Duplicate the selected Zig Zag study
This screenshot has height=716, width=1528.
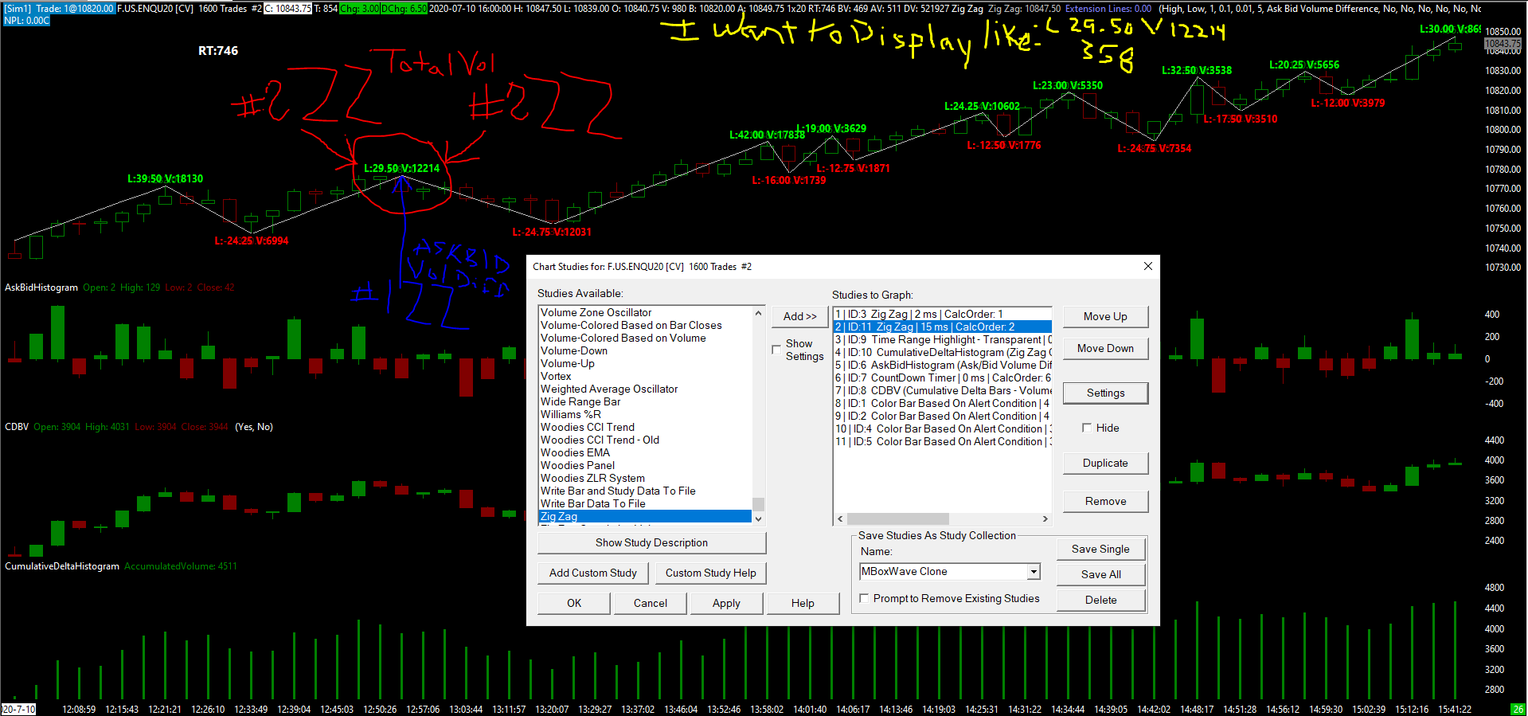tap(1105, 463)
